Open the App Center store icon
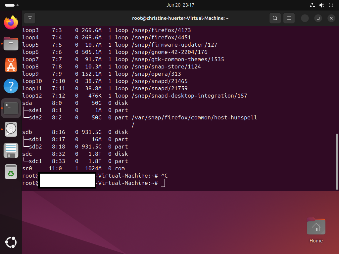 click(x=11, y=65)
